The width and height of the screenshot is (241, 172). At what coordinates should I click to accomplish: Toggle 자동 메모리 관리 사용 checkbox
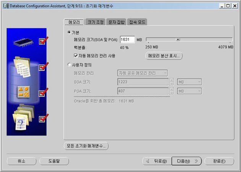click(76, 56)
